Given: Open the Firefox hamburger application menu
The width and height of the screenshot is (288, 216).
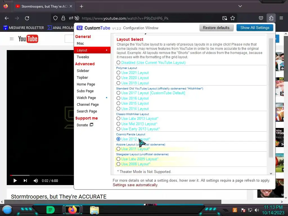Looking at the screenshot, I should click(x=281, y=18).
